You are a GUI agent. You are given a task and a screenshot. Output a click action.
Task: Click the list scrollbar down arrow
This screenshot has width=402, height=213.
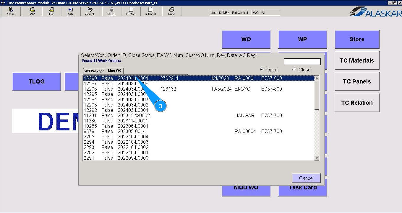317,158
